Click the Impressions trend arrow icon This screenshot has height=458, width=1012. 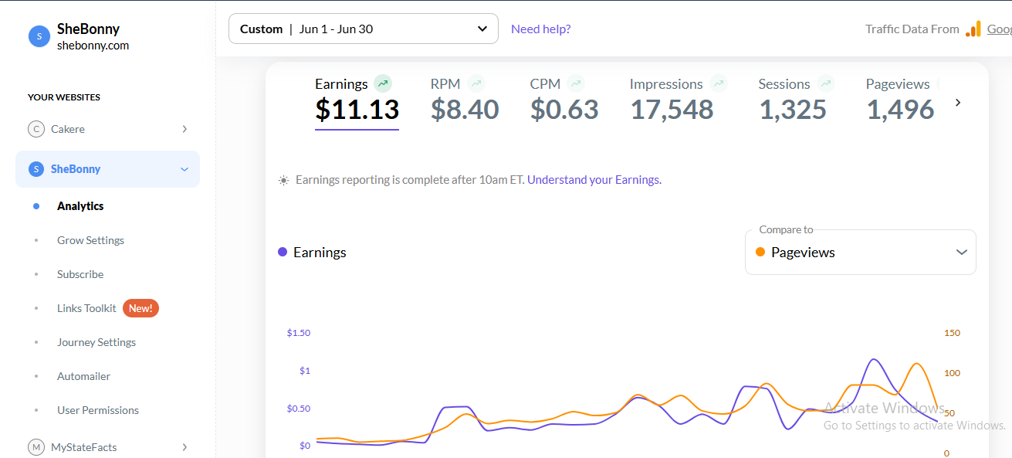coord(719,83)
